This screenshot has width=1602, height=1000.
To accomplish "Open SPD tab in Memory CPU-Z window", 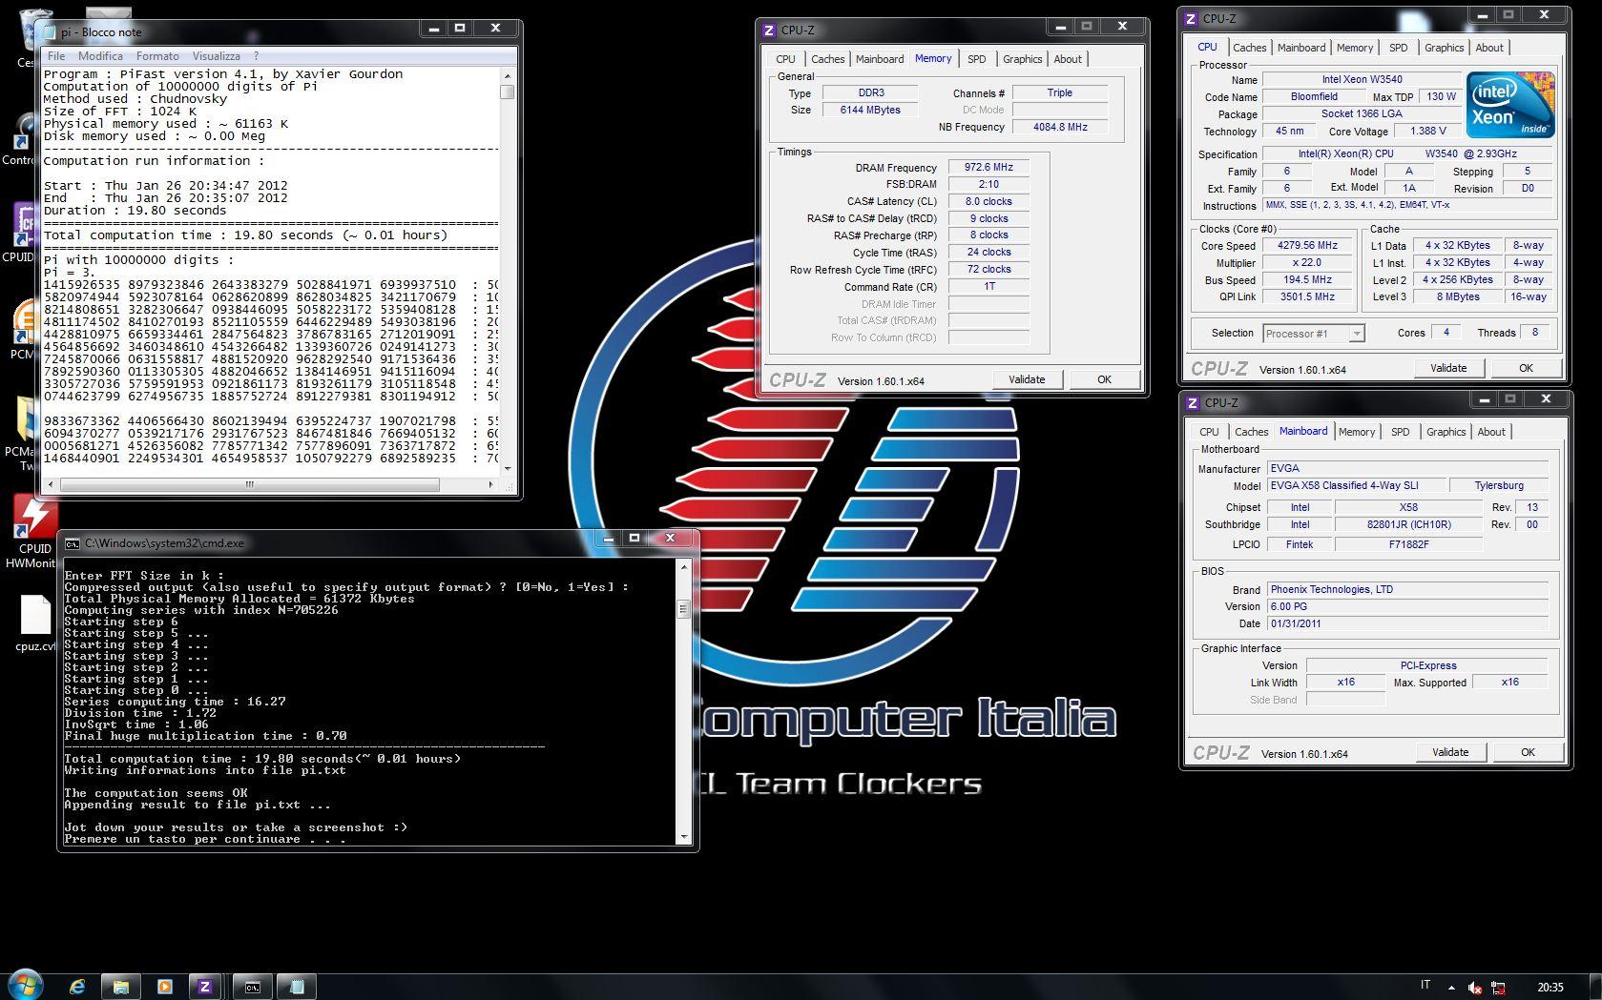I will point(976,59).
